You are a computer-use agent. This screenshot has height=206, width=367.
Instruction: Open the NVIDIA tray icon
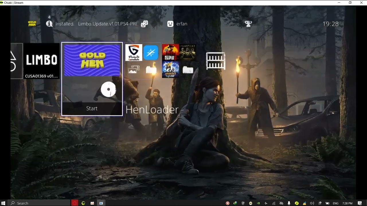click(258, 203)
